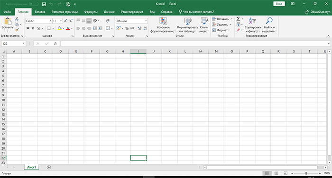Click the fill color bucket with yellow bar
332x178 pixels.
tap(59, 28)
